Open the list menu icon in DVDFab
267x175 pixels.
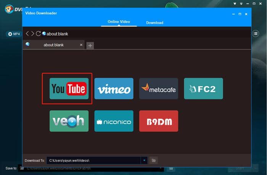point(256,33)
